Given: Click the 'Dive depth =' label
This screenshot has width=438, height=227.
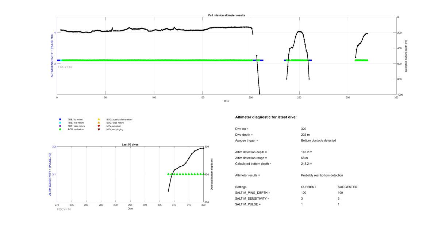Looking at the screenshot, I should coord(244,135).
